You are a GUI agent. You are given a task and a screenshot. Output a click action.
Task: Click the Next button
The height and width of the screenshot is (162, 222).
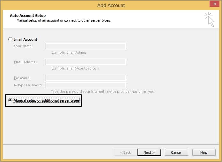(149, 152)
